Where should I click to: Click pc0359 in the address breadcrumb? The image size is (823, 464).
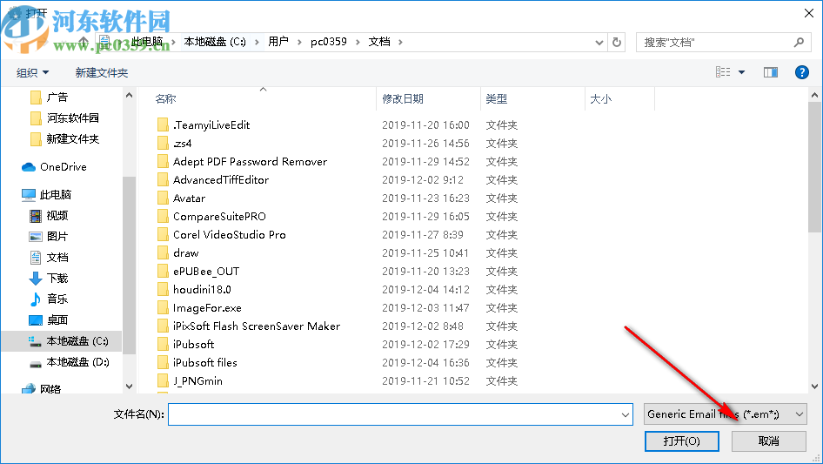[x=329, y=42]
